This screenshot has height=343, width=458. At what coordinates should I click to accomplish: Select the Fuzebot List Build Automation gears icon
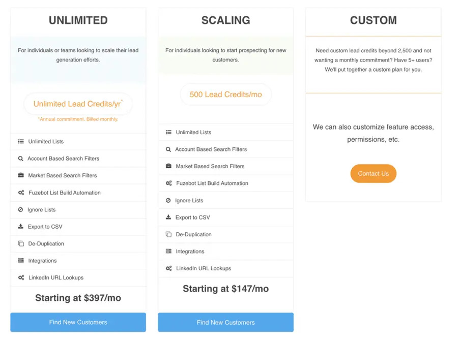pos(20,193)
